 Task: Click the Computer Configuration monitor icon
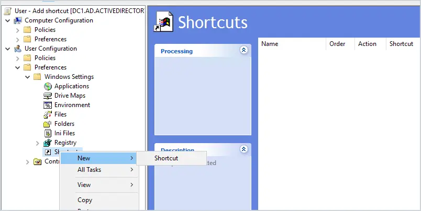(18, 20)
